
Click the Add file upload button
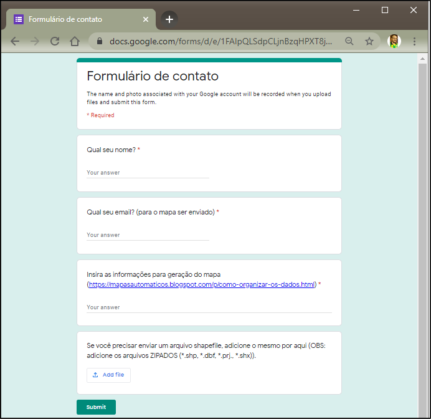tap(108, 375)
